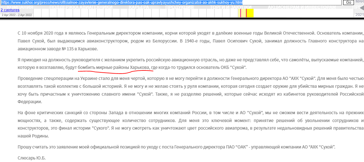Click the paragraph starting 'Проведение спецоперации на Украине'
364x162 pixels.
point(190,90)
